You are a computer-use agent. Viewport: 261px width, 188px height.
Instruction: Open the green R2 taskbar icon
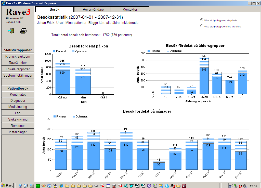38,186
